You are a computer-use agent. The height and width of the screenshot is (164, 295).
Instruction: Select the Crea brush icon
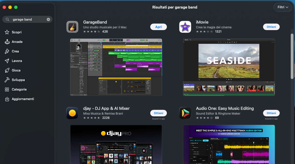pyautogui.click(x=7, y=51)
